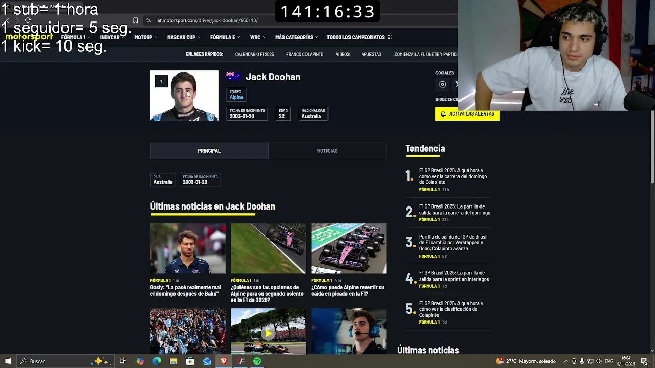Click the Comienza la F1 promo link
Viewport: 655px width, 368px height.
pyautogui.click(x=425, y=54)
